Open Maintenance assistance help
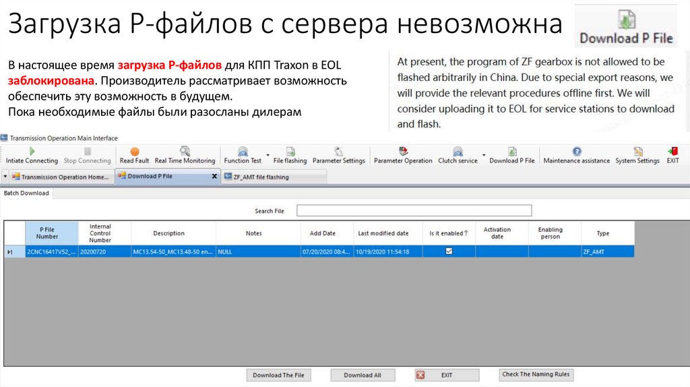 (x=577, y=156)
